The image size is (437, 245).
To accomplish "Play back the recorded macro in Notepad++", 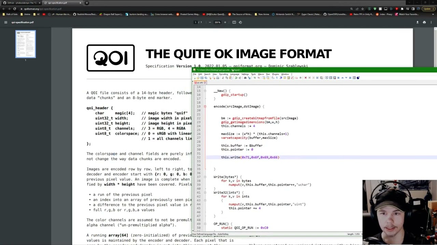I will tap(313, 78).
